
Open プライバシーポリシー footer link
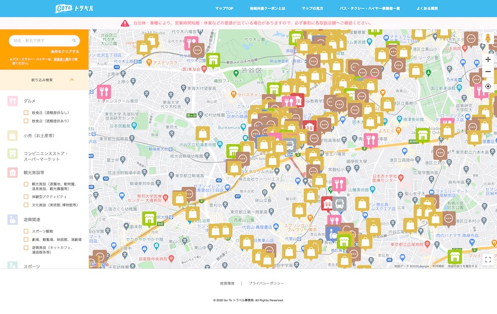click(x=266, y=283)
